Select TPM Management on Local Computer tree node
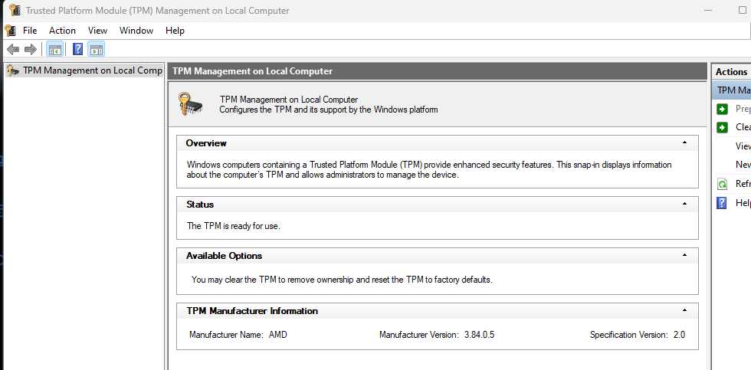751x370 pixels. (85, 70)
